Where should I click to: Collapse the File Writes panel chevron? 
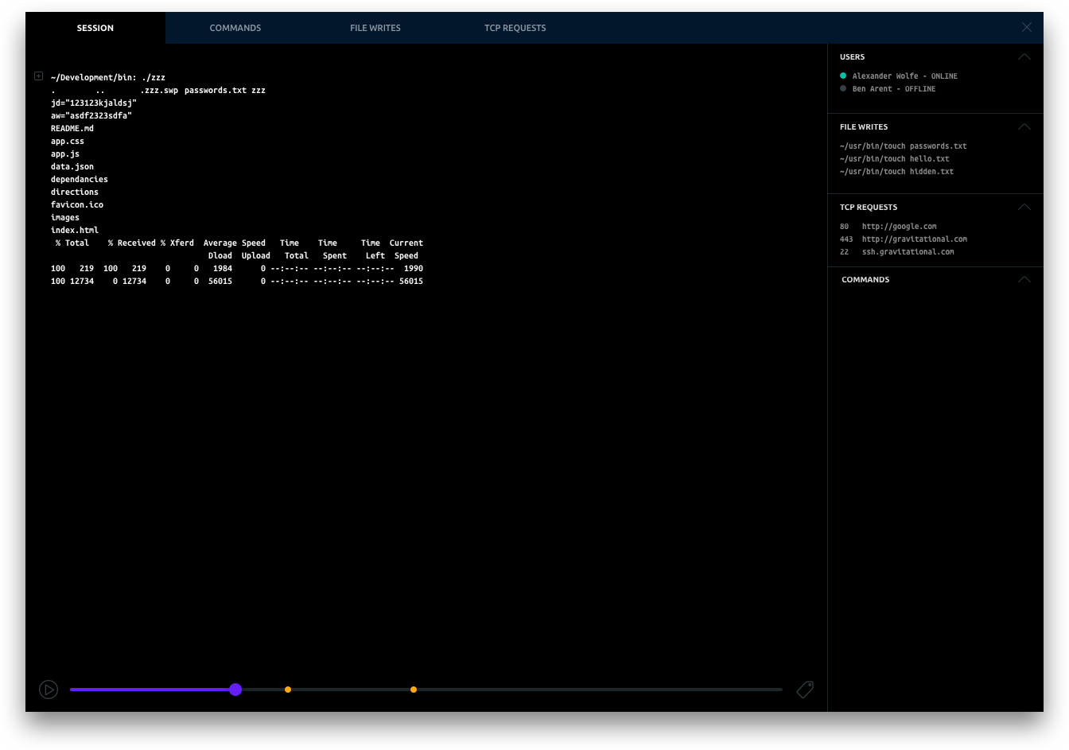1024,127
